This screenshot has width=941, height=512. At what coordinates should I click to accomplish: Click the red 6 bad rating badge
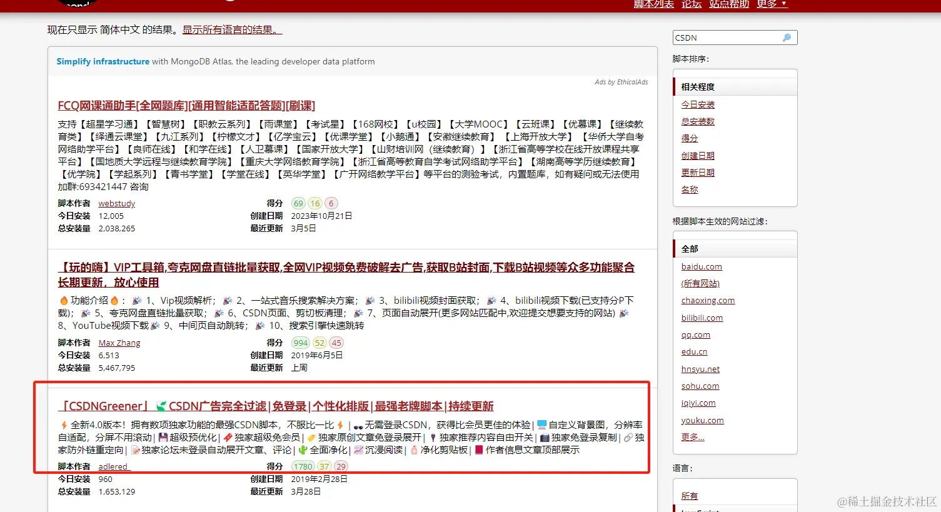331,203
